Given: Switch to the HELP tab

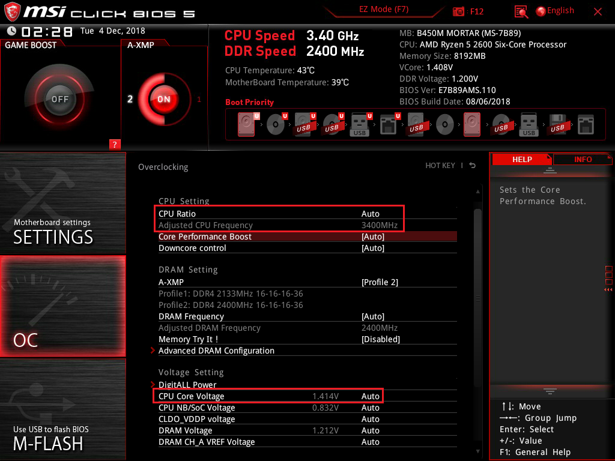Looking at the screenshot, I should pyautogui.click(x=522, y=159).
